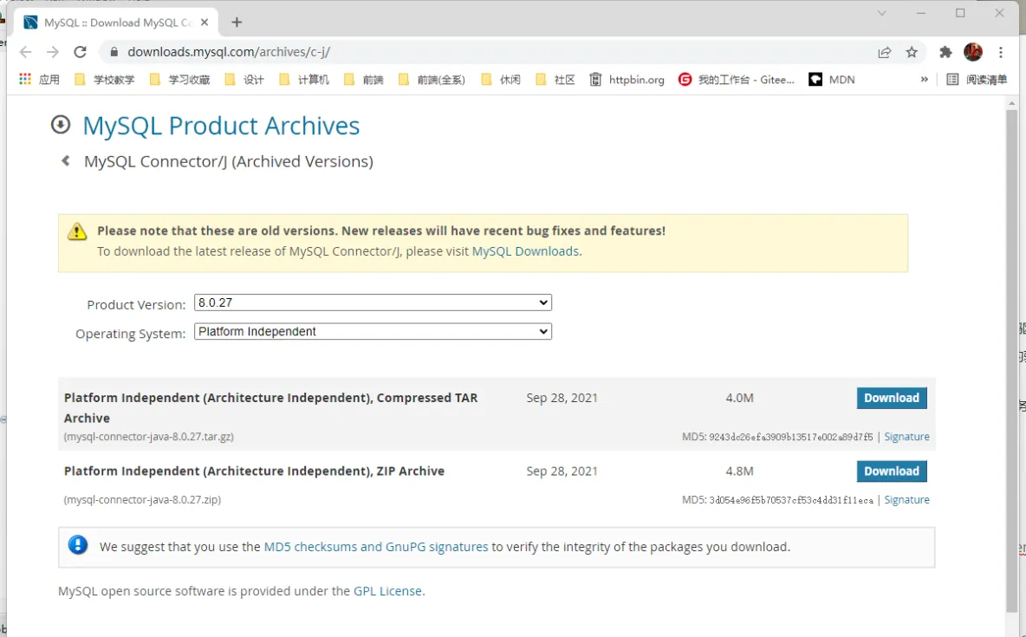1026x637 pixels.
Task: Click the mysql-connector-java-8.0.27.zip filename
Action: click(143, 499)
